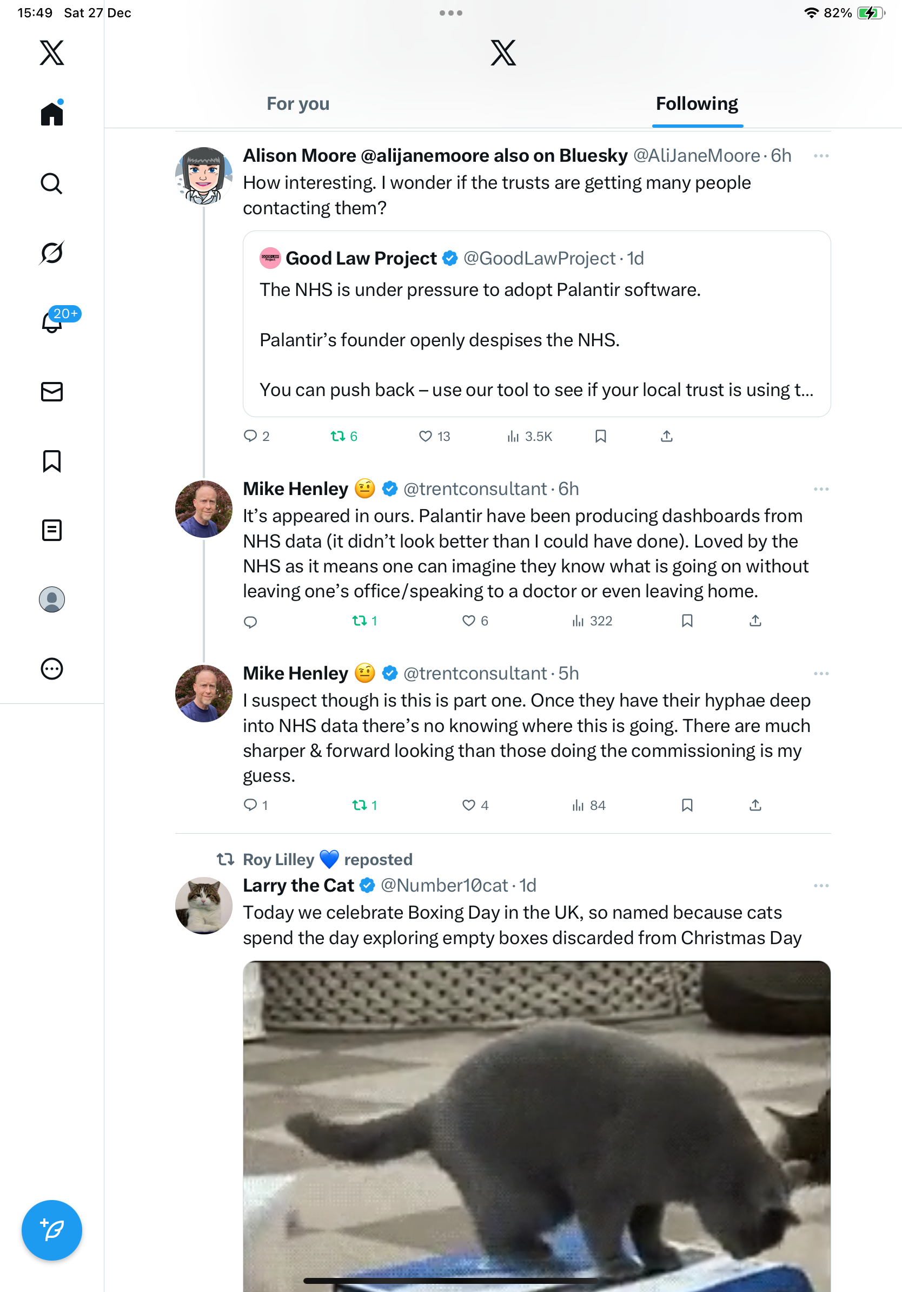This screenshot has width=902, height=1292.
Task: Open Roy Lilley's profile from repost label
Action: [278, 859]
